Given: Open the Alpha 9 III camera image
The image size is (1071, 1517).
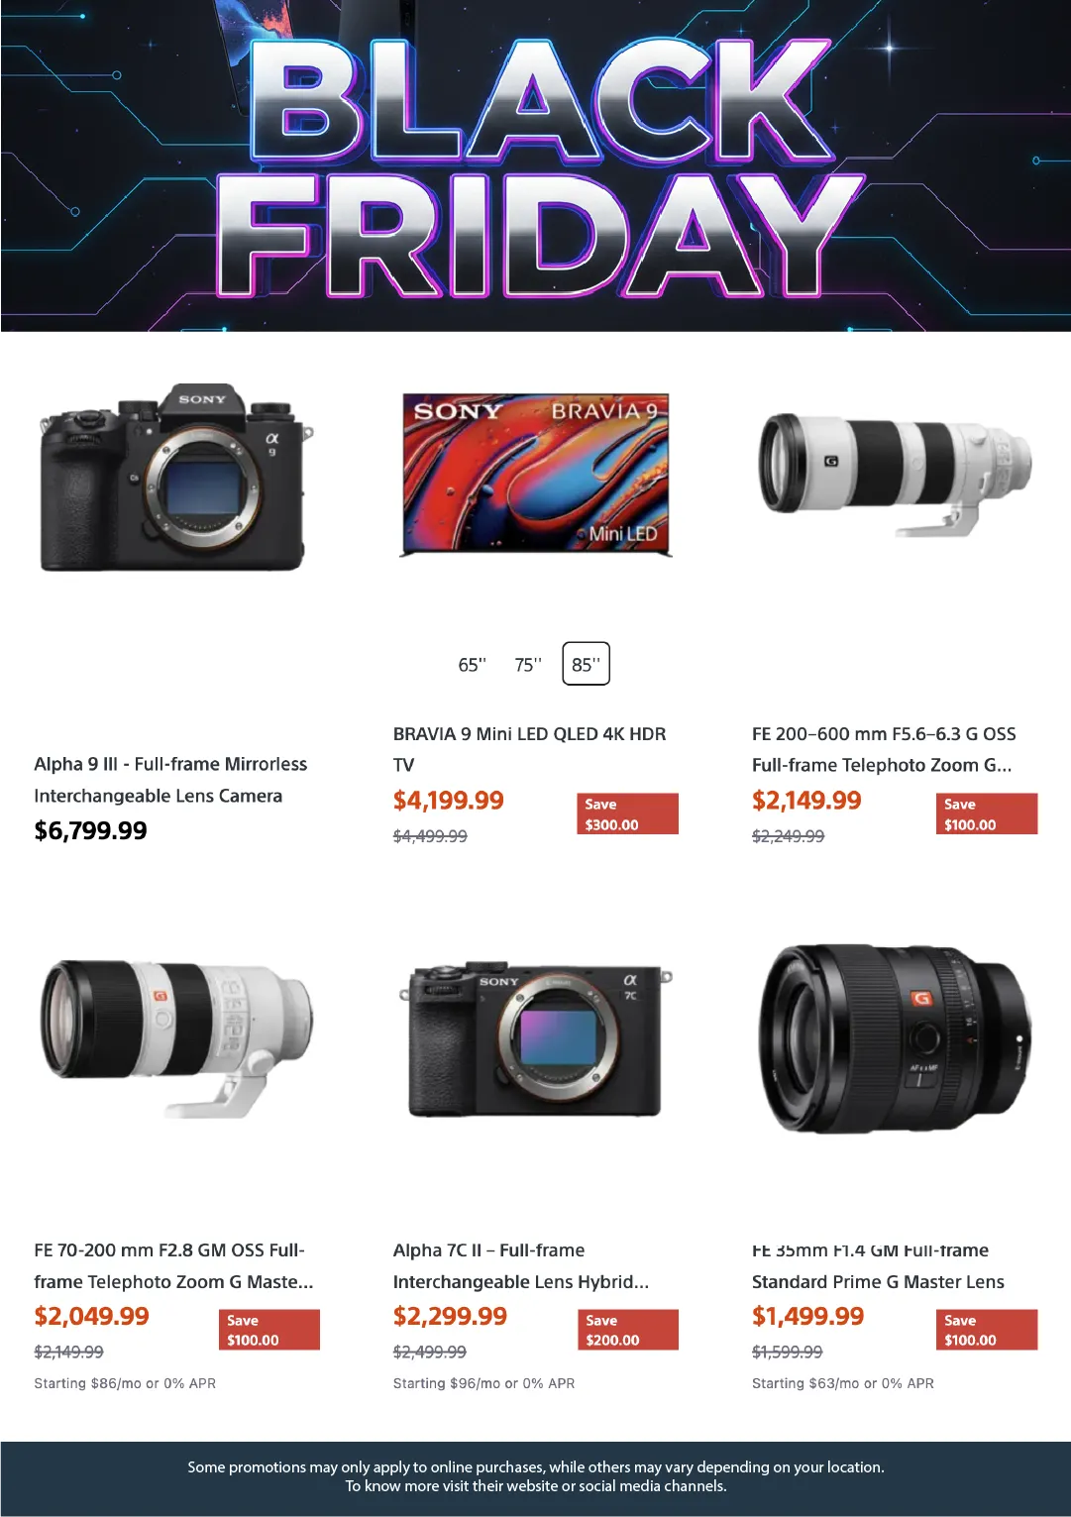Looking at the screenshot, I should tap(175, 478).
